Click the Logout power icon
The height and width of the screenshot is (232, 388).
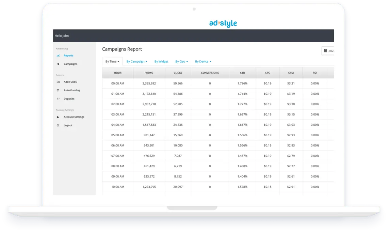[58, 125]
